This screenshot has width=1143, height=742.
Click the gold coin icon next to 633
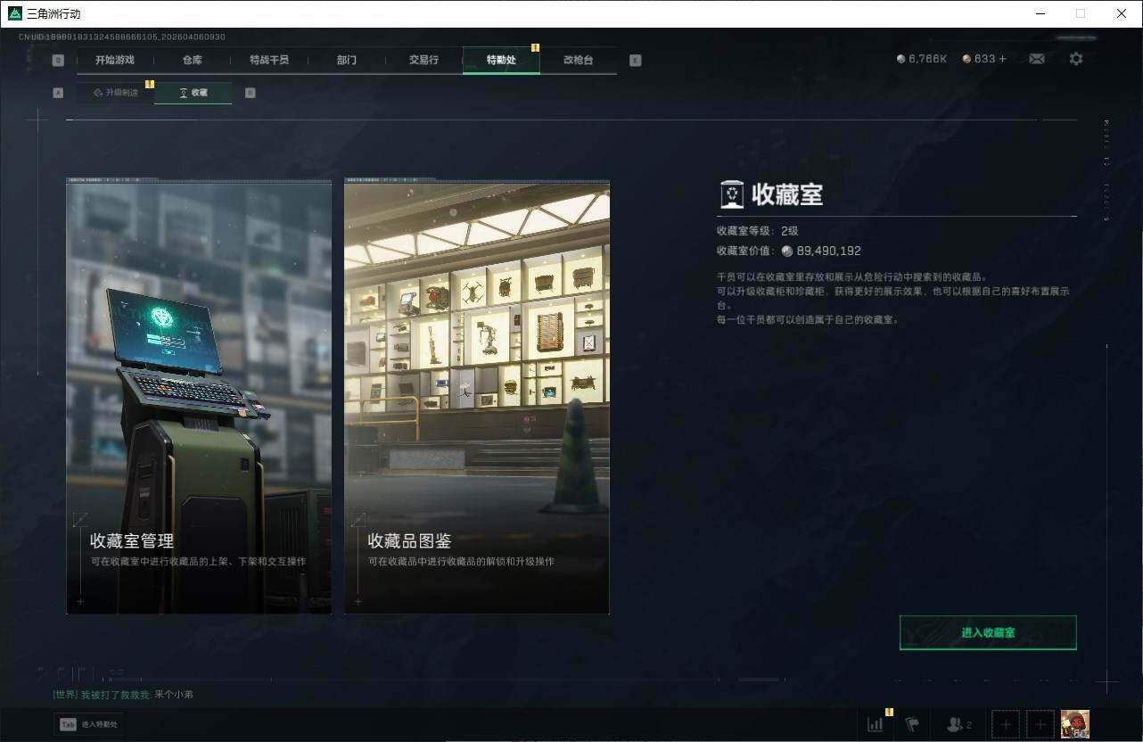coord(966,59)
